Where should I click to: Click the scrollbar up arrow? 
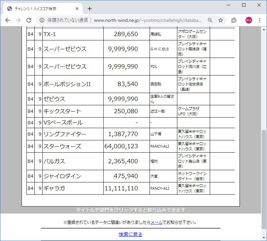(x=264, y=30)
